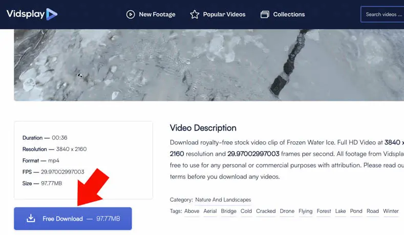Click the Size value 97.77MB in info box

click(x=52, y=183)
